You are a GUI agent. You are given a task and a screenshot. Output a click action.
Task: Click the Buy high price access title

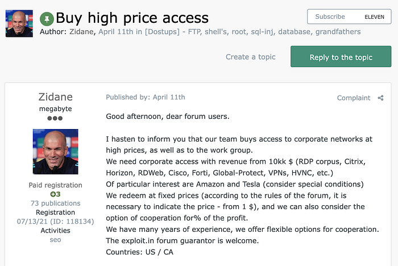[132, 18]
